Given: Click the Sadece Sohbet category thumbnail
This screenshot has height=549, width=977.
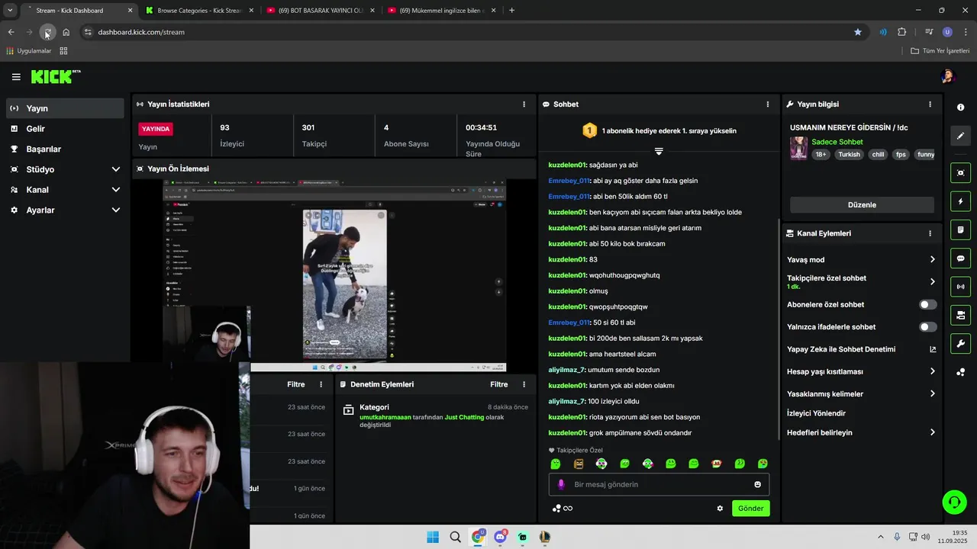Looking at the screenshot, I should point(798,148).
